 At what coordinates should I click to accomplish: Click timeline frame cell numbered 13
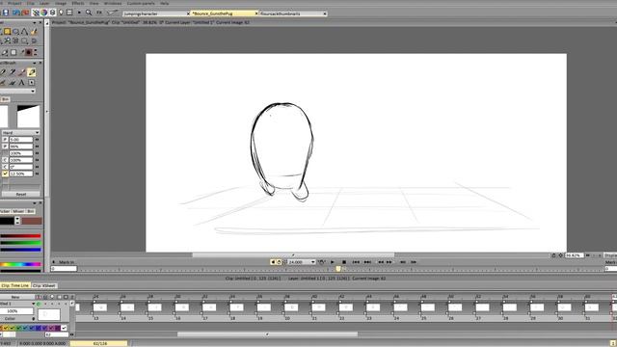pyautogui.click(x=100, y=307)
